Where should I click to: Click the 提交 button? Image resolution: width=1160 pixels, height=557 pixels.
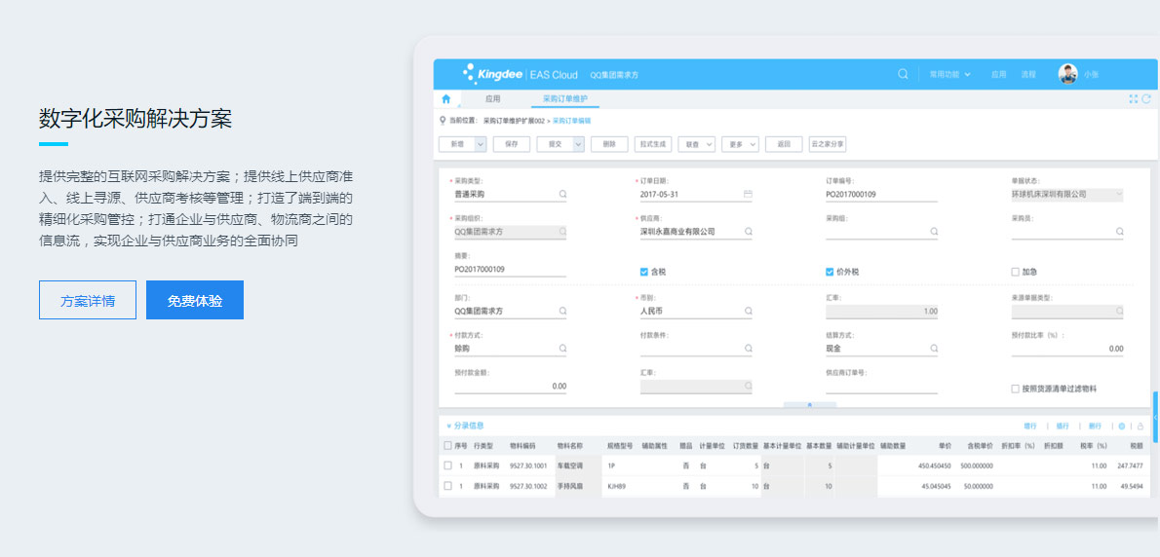point(554,144)
